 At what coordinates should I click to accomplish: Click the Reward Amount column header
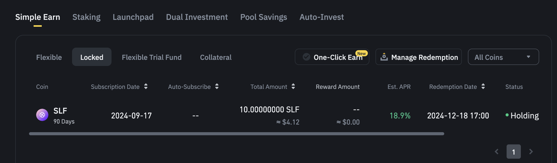tap(338, 87)
